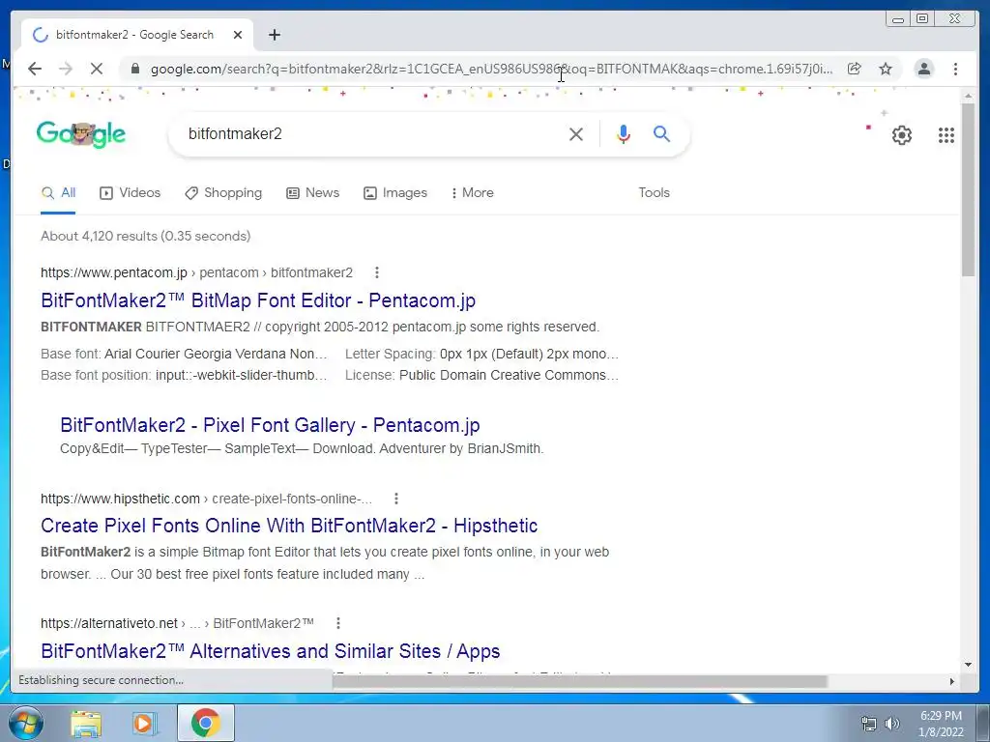Select the All results tab
This screenshot has height=742, width=990.
point(58,193)
